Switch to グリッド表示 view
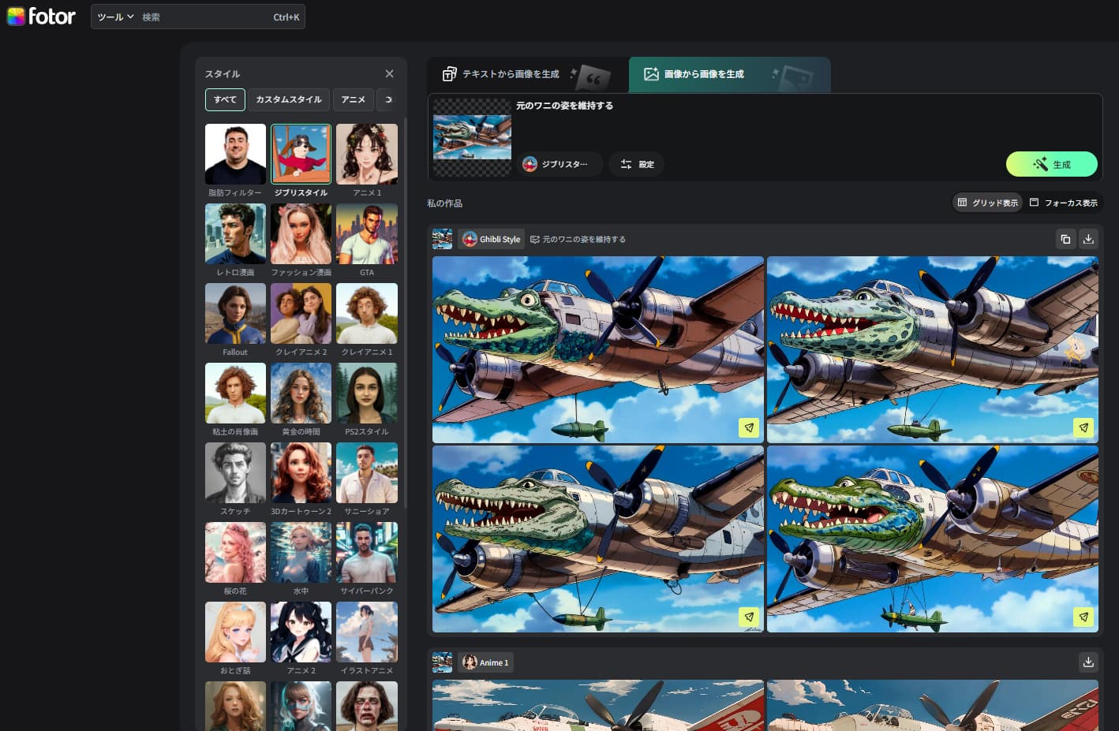 click(987, 203)
